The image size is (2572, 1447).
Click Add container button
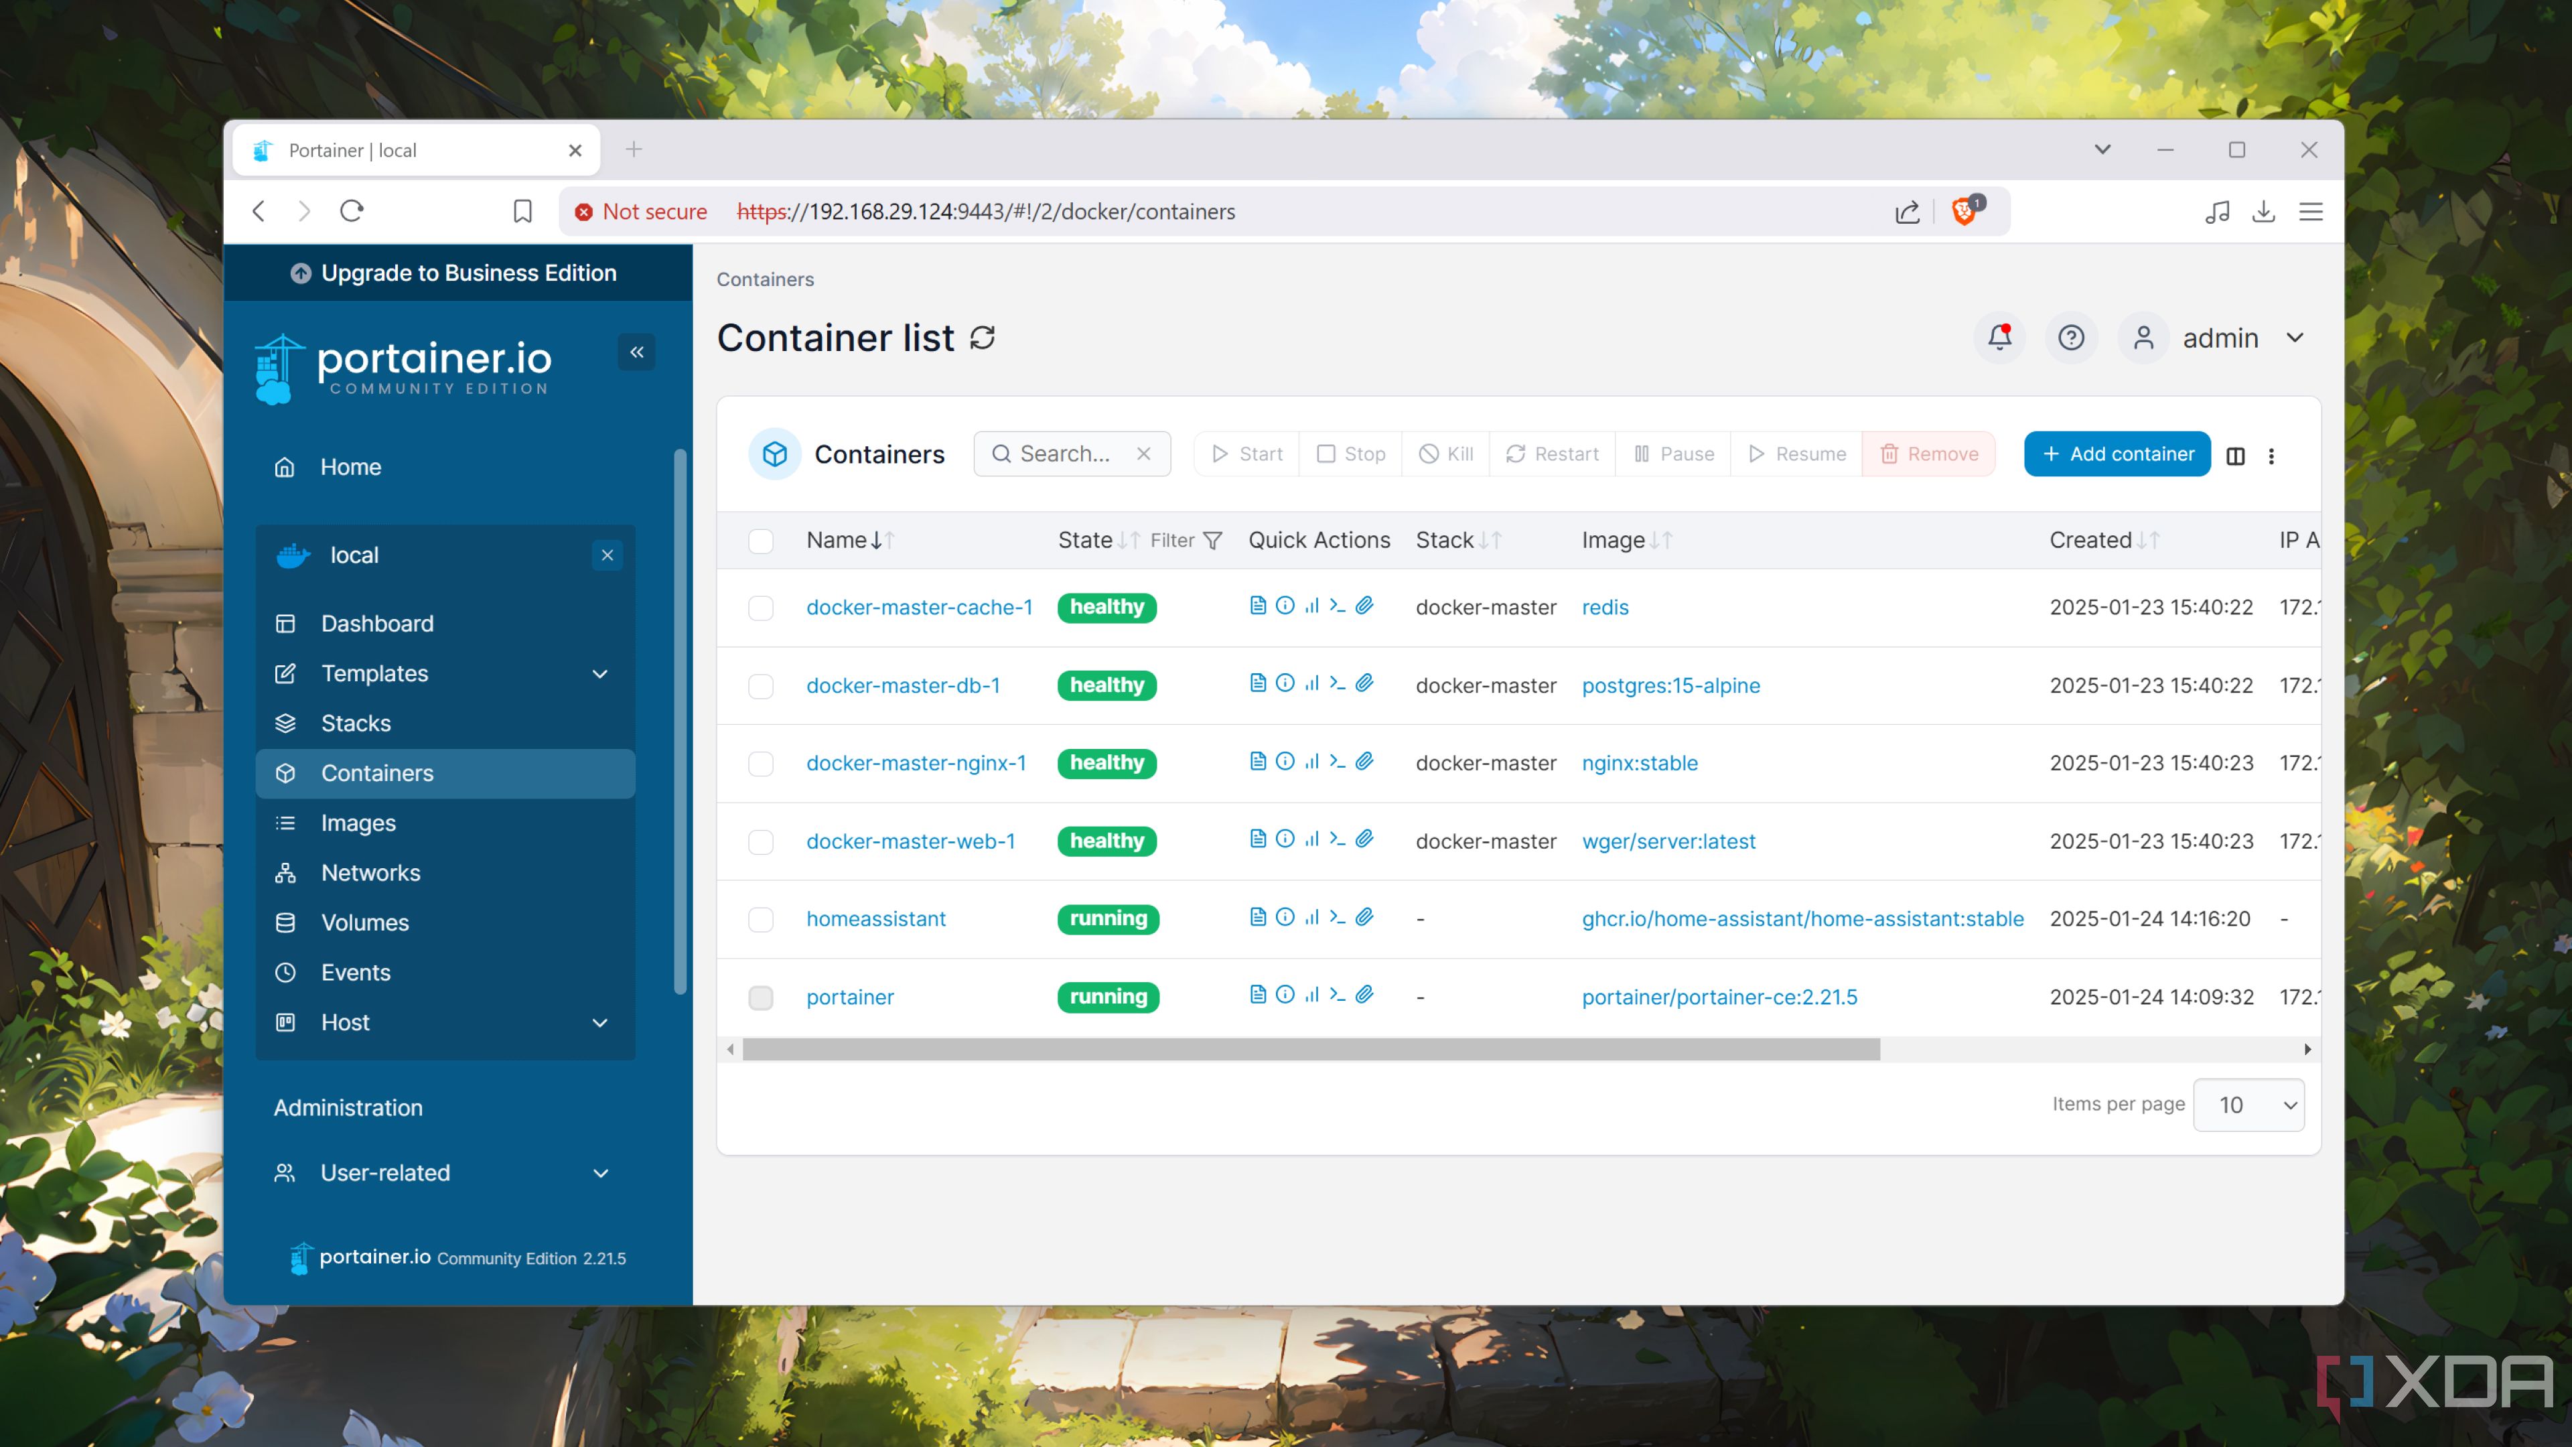[x=2117, y=454]
